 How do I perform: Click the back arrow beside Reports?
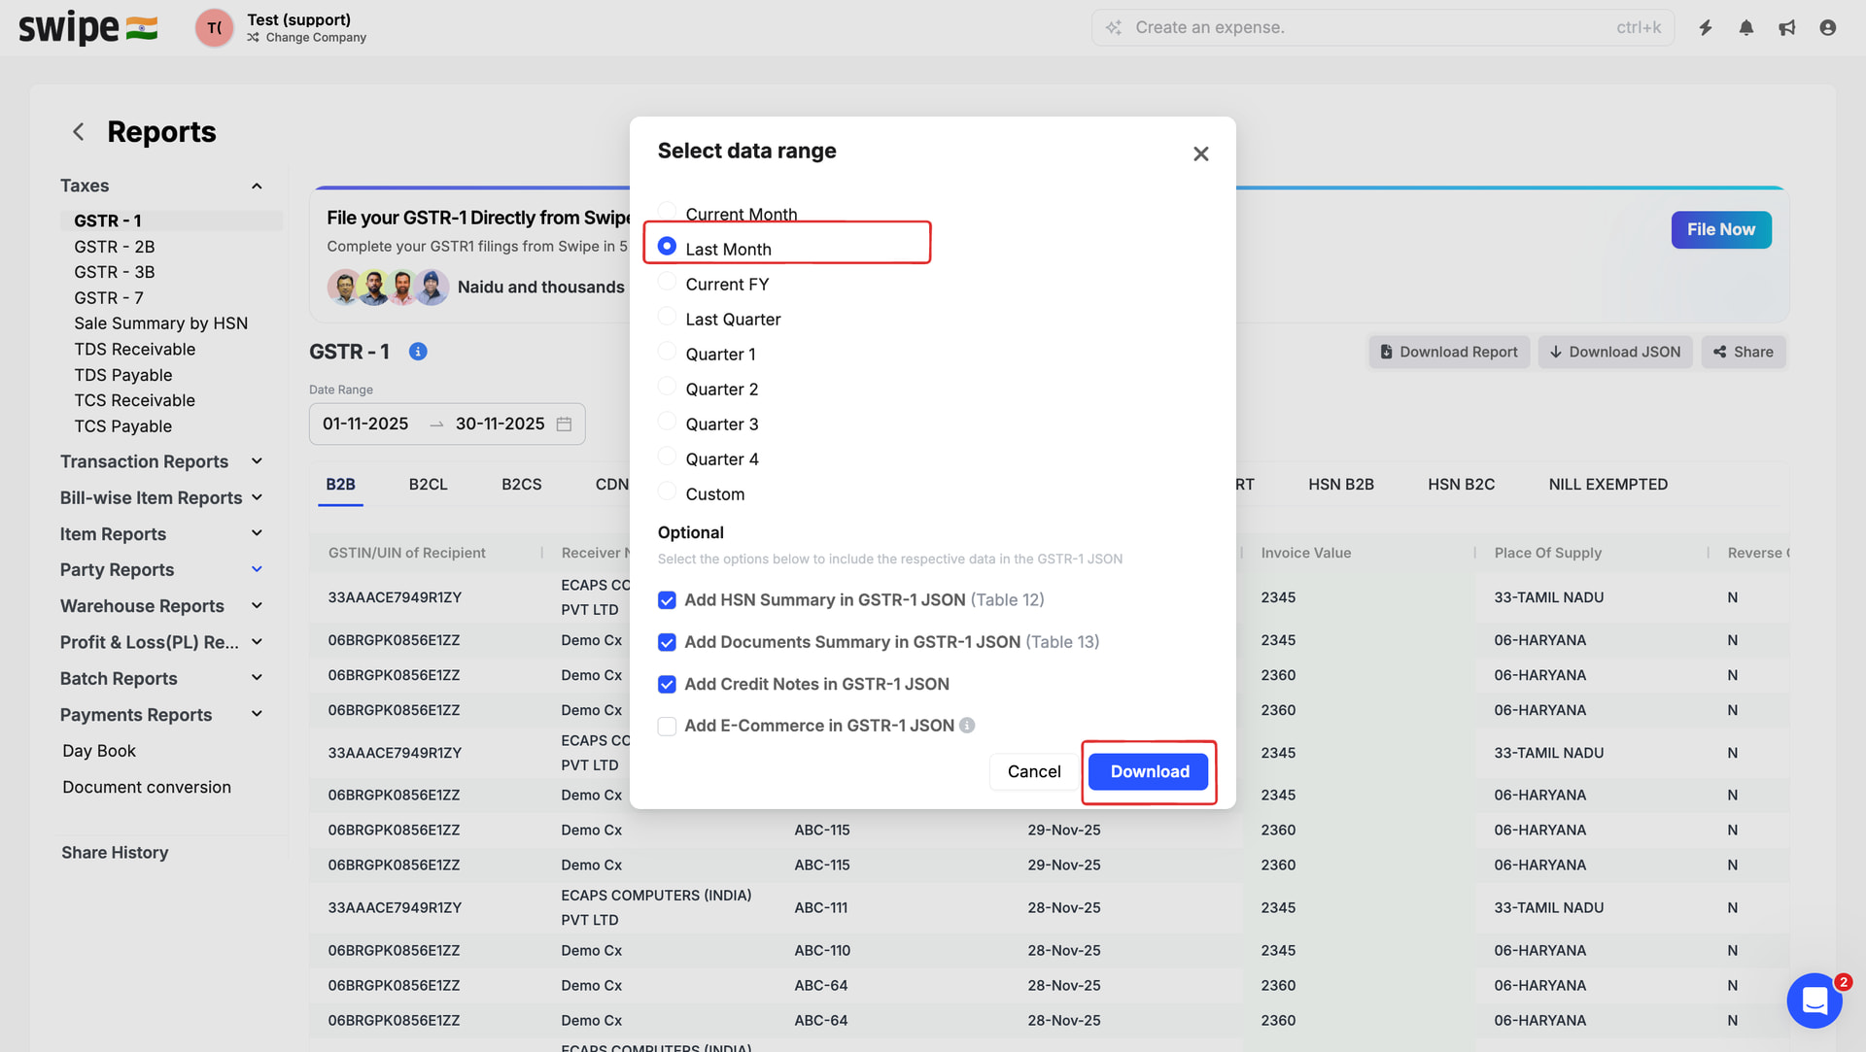click(x=79, y=132)
